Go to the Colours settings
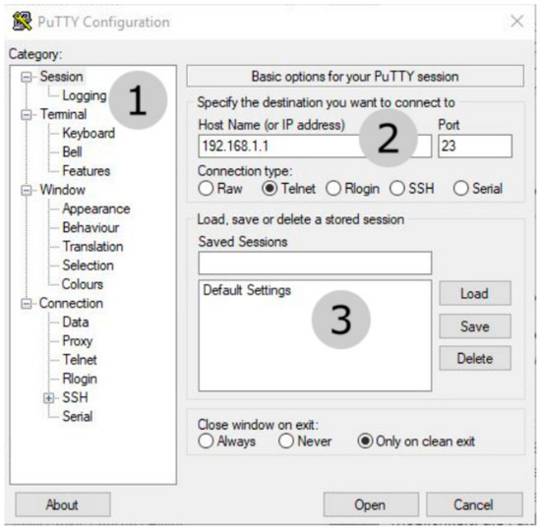 (83, 284)
